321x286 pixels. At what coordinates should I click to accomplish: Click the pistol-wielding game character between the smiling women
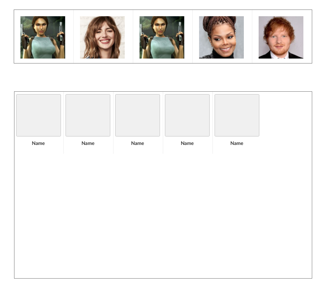162,37
